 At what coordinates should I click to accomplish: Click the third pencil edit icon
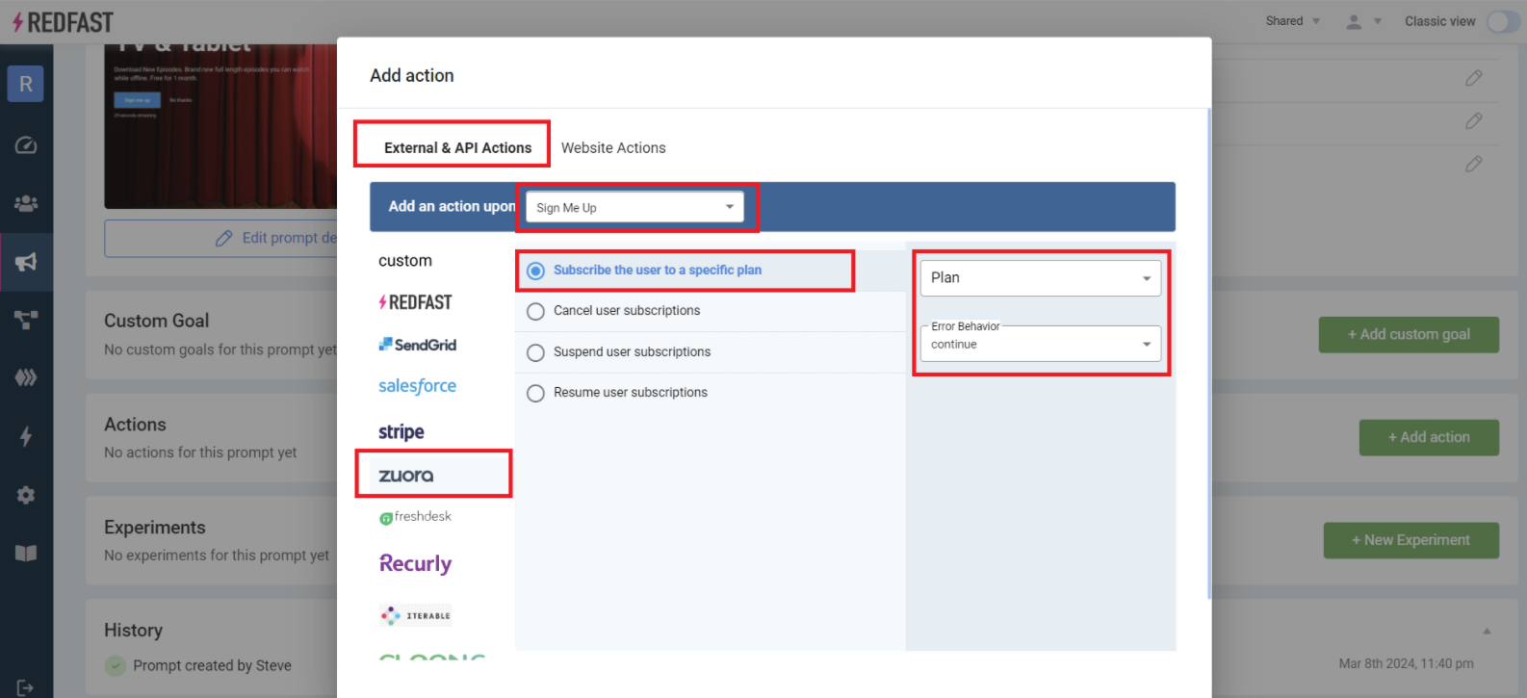point(1474,164)
